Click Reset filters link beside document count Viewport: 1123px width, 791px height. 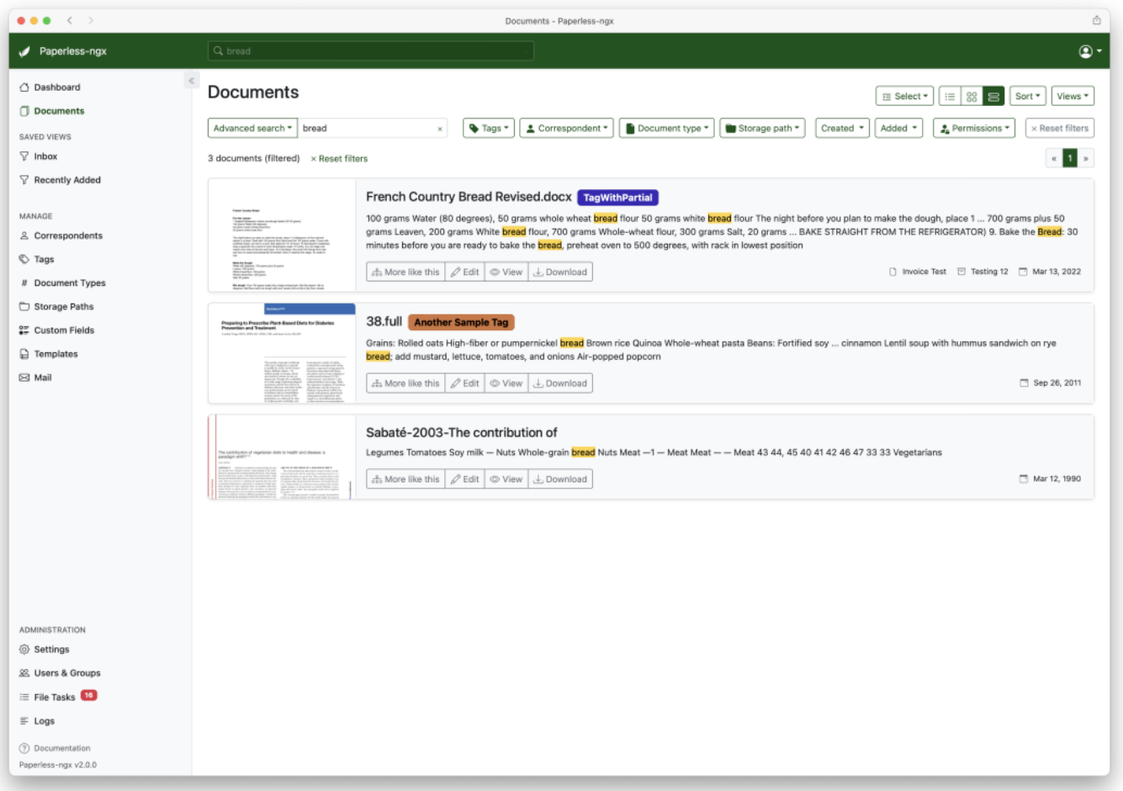339,158
